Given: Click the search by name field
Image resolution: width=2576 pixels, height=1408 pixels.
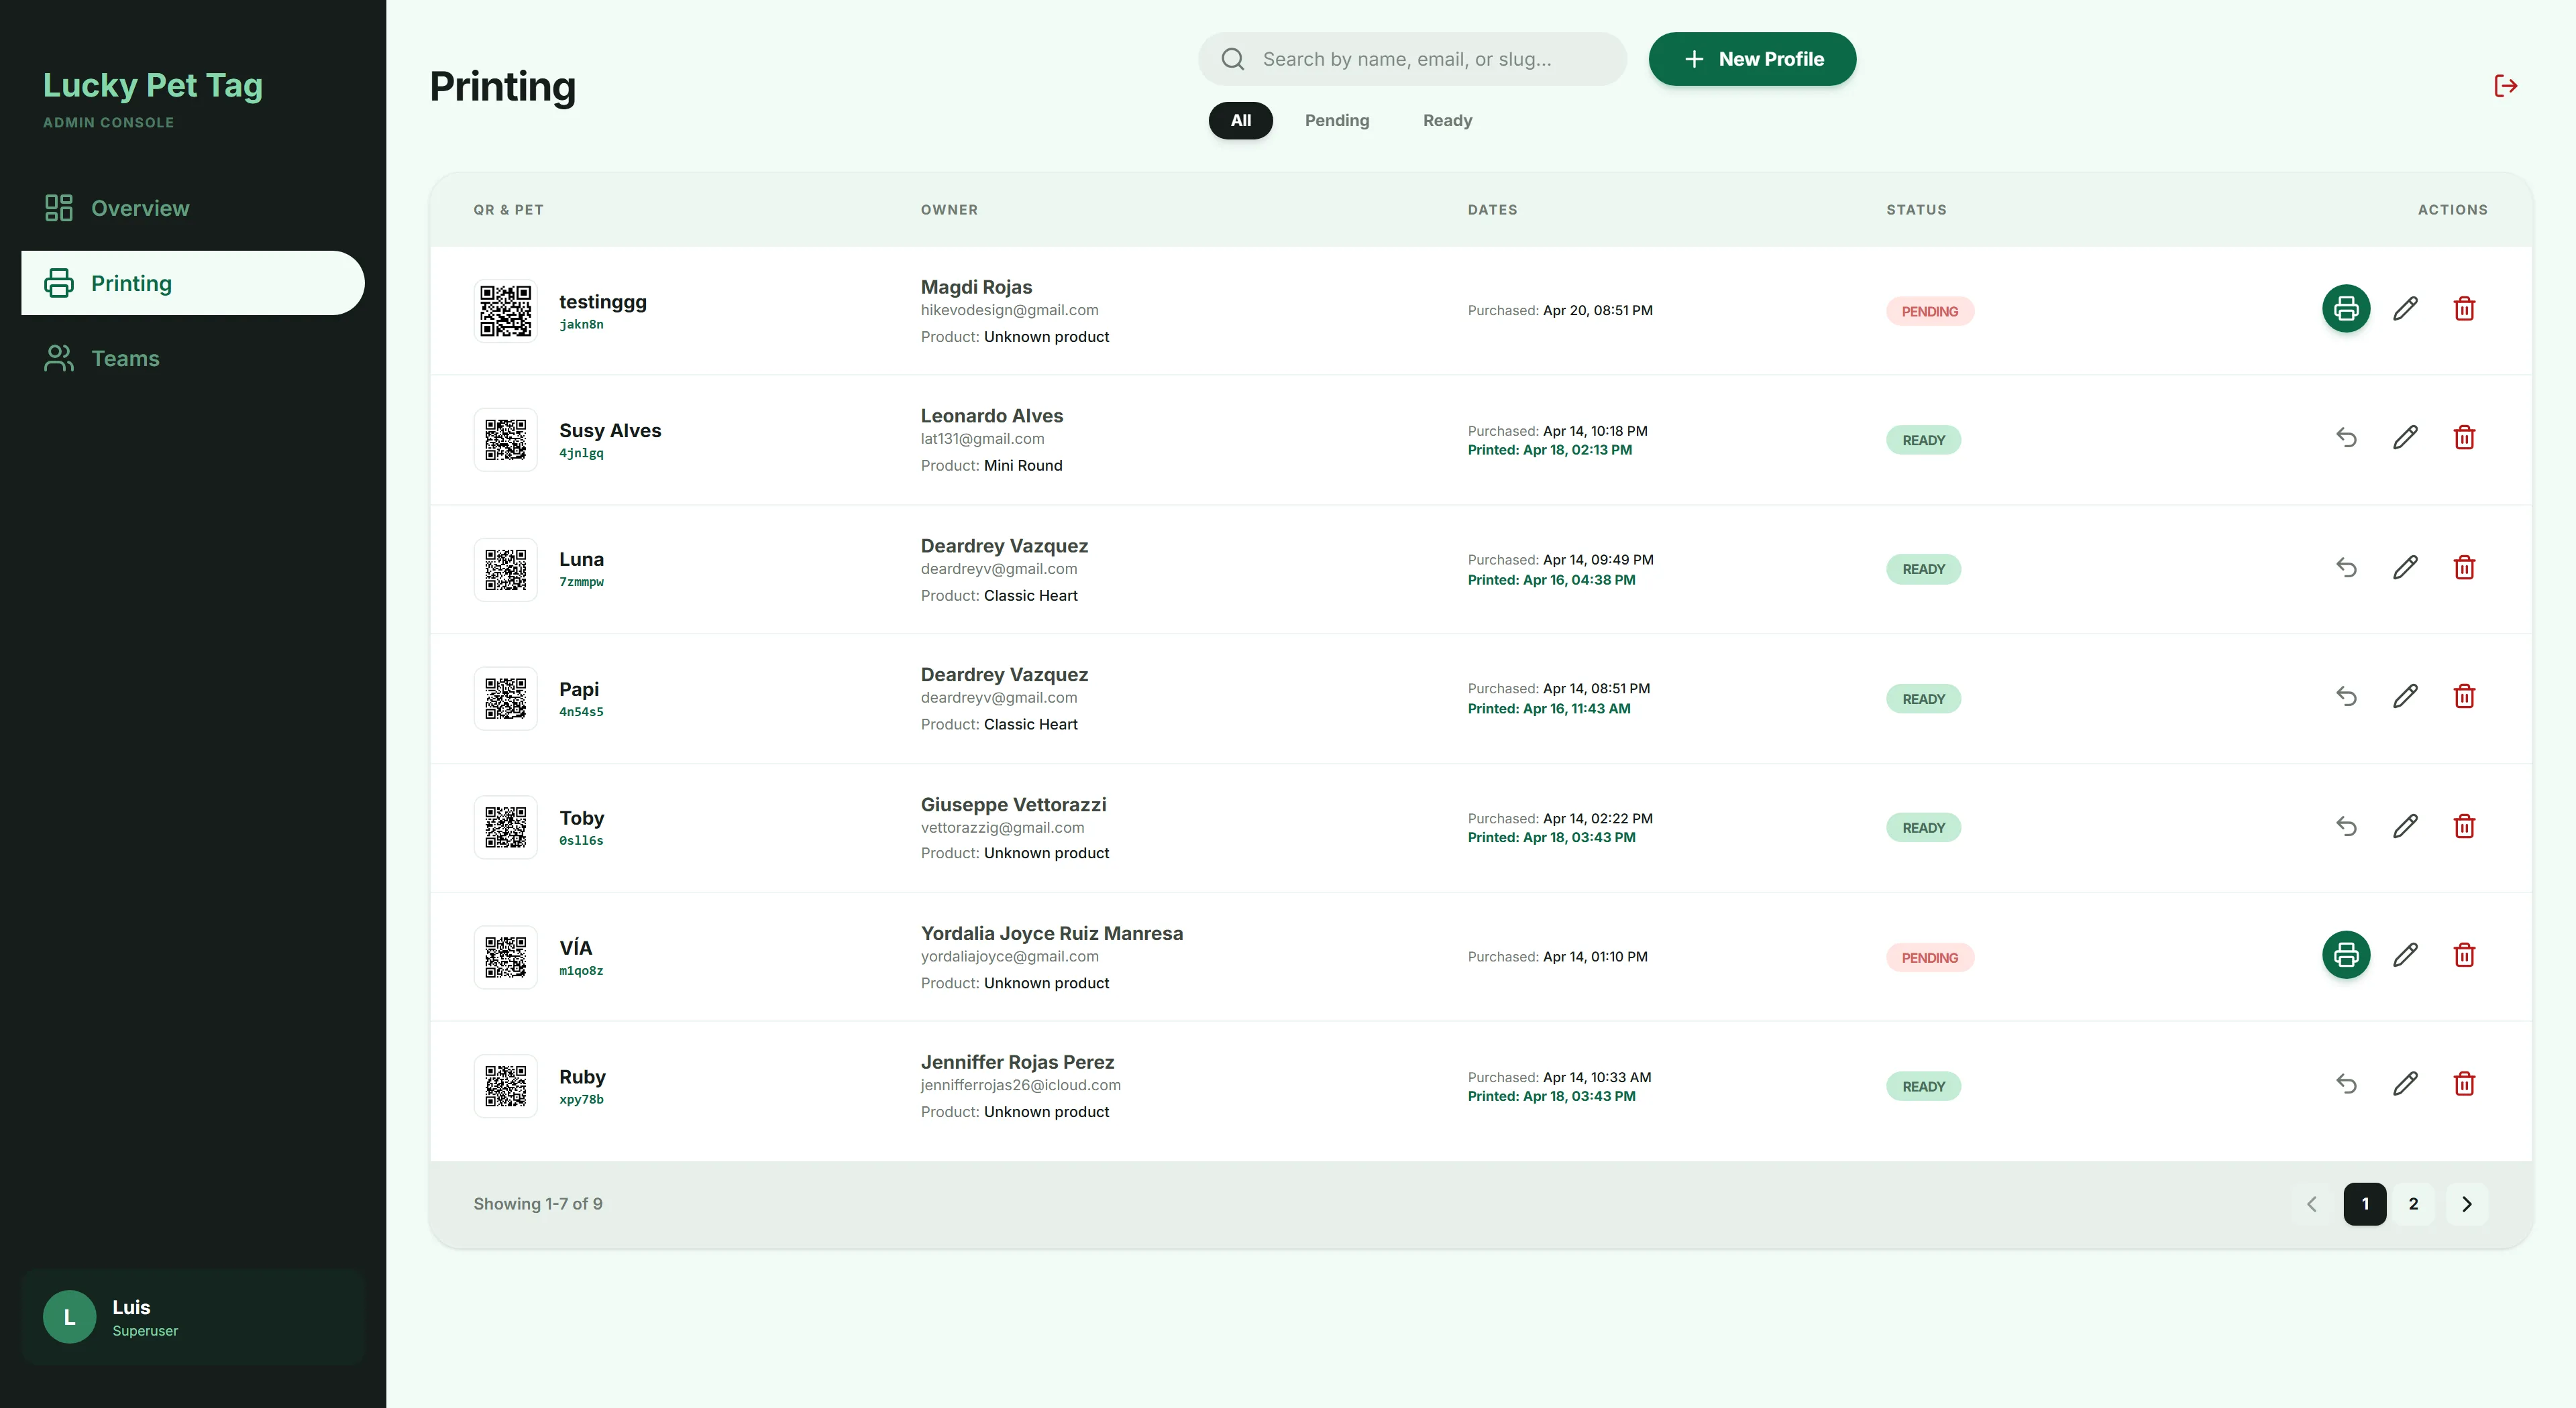Looking at the screenshot, I should [1412, 59].
